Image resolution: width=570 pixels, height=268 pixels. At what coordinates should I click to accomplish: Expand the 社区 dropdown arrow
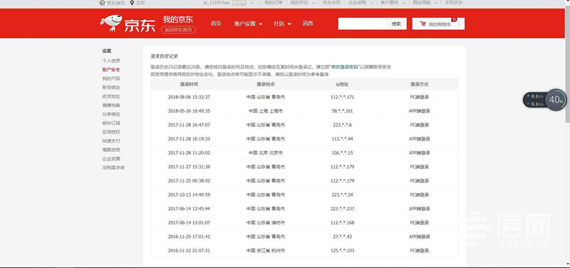[289, 24]
